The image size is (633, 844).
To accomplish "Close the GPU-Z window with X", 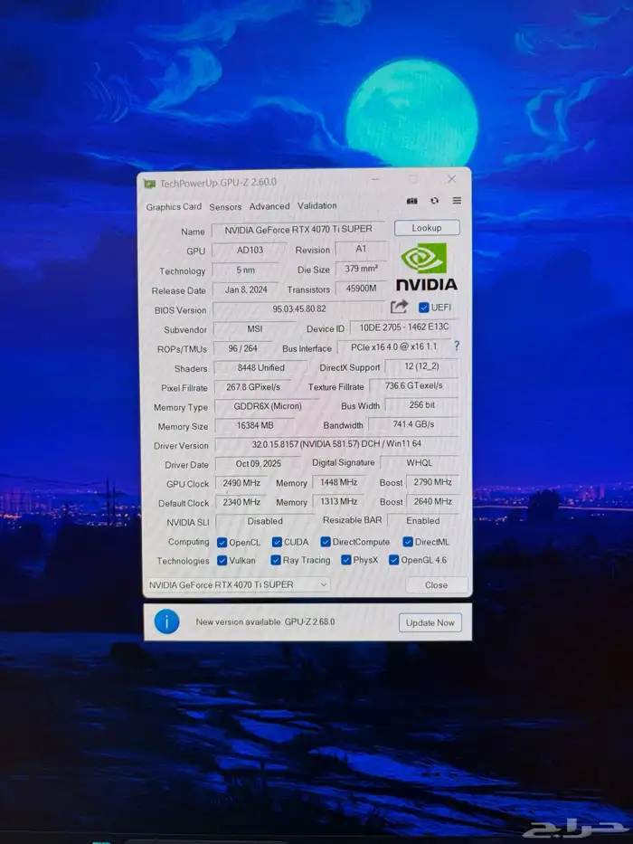I will (x=451, y=179).
